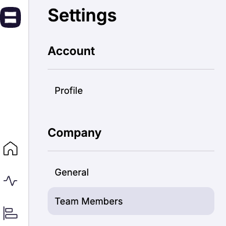Image resolution: width=226 pixels, height=226 pixels.
Task: Switch to General company settings
Action: click(72, 172)
